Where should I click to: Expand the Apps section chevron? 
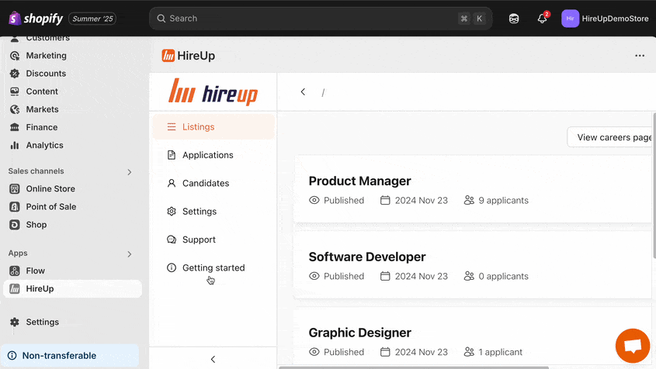click(x=129, y=253)
